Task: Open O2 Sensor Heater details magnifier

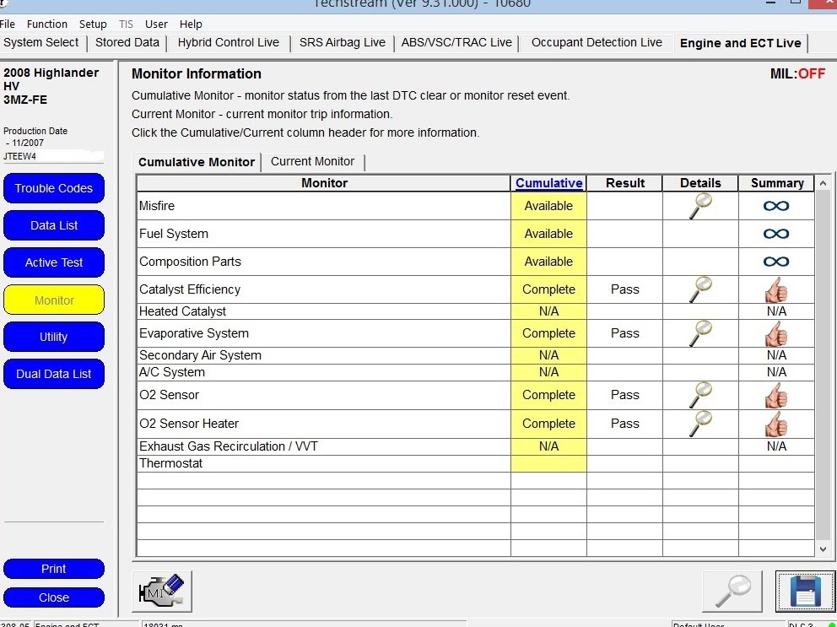Action: point(700,424)
